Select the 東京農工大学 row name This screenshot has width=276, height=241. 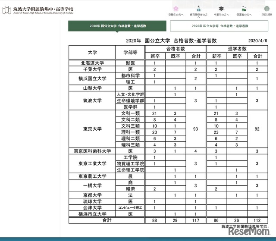[92, 176]
